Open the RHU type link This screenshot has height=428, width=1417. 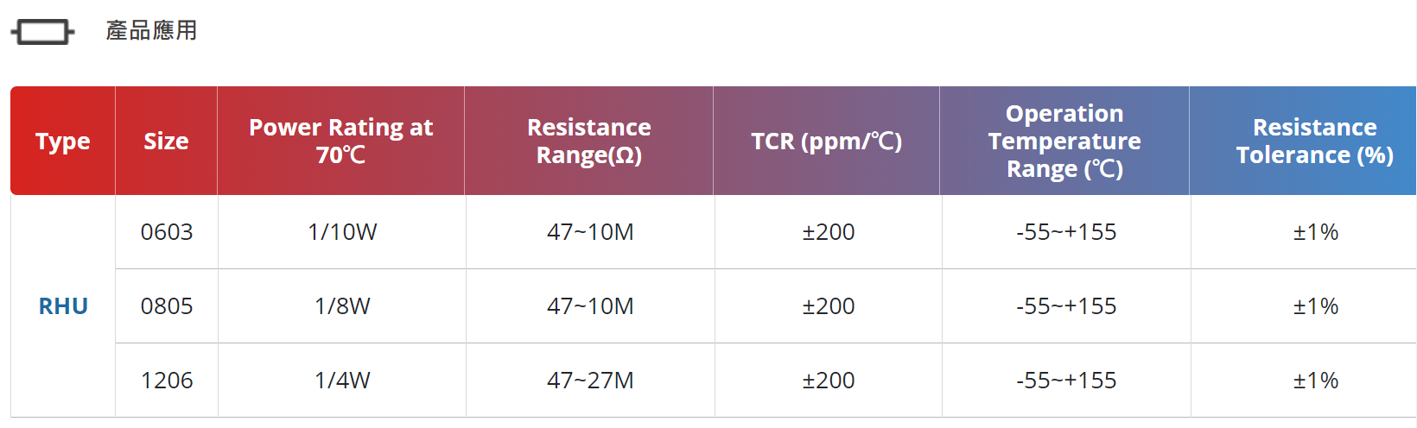tap(63, 306)
